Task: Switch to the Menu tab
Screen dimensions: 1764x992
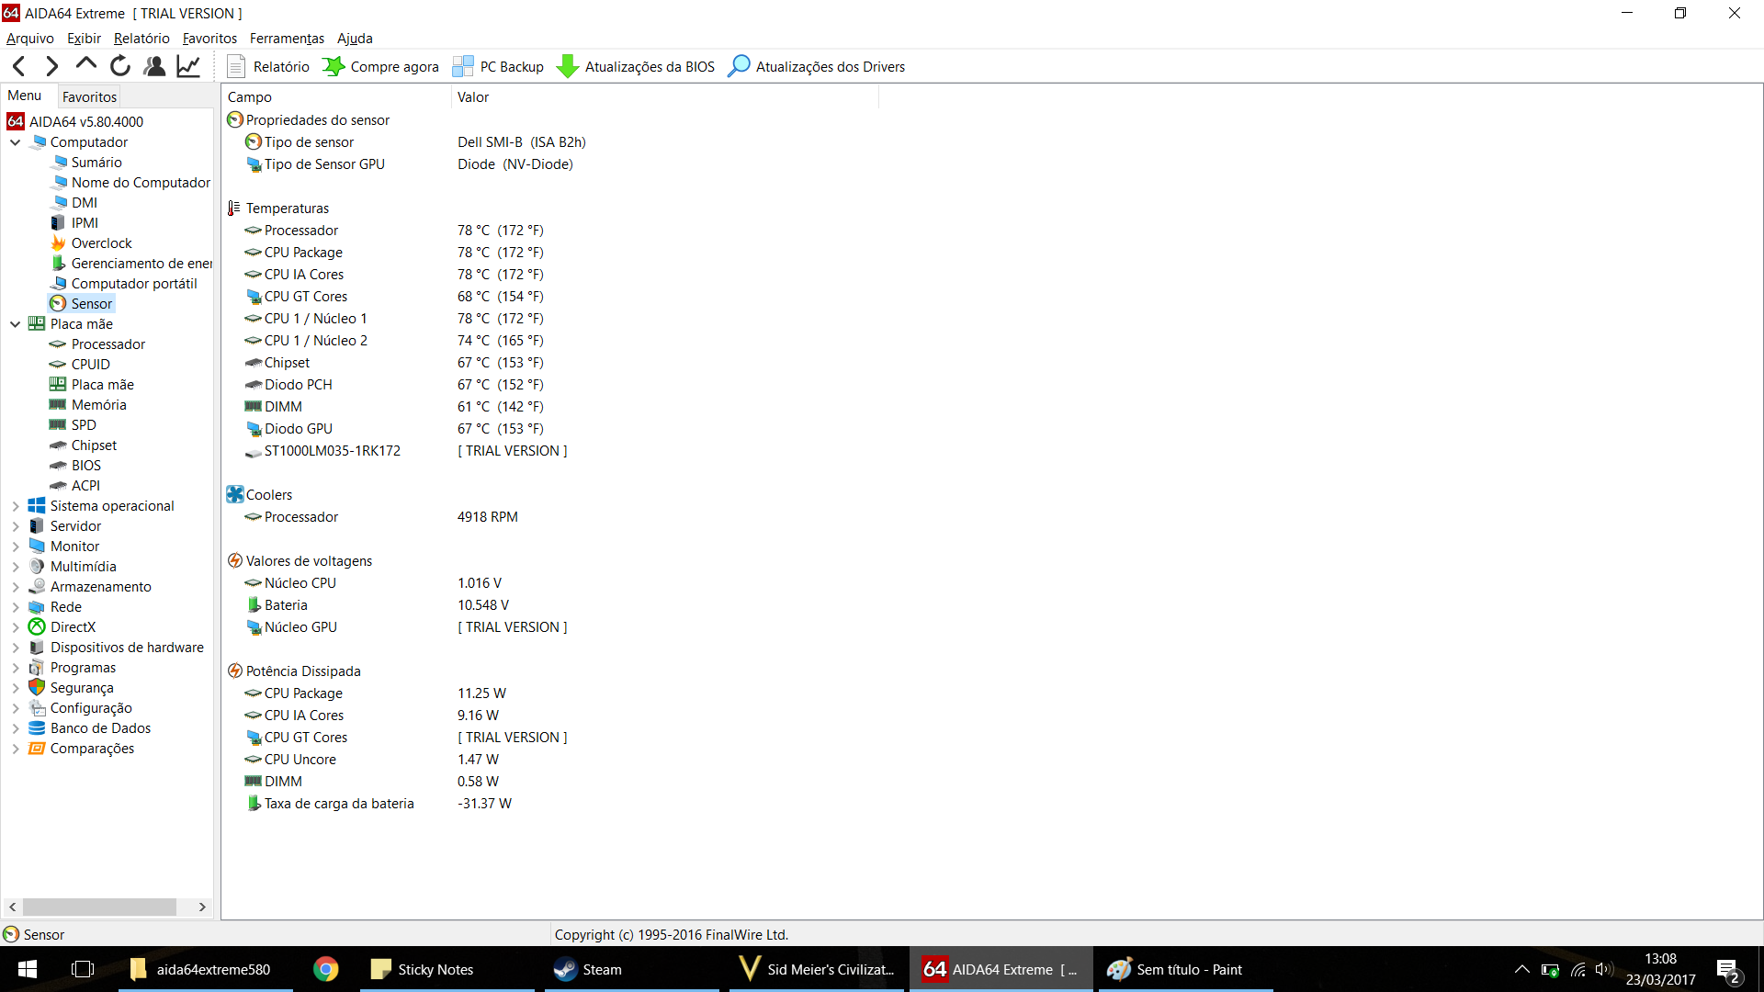Action: click(x=25, y=96)
